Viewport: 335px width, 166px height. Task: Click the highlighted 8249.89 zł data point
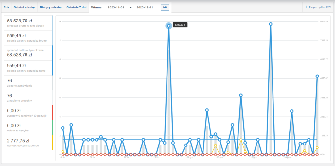coord(169,26)
